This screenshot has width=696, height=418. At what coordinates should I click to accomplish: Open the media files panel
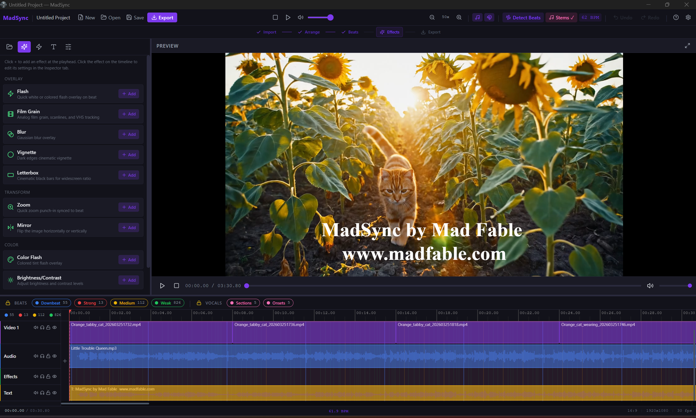pos(9,47)
